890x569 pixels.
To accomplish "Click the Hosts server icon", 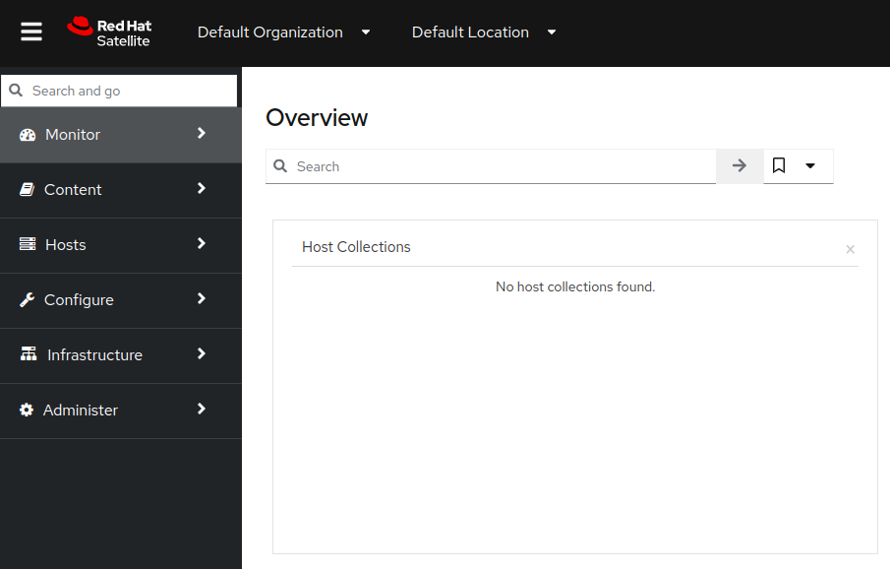I will (x=28, y=244).
